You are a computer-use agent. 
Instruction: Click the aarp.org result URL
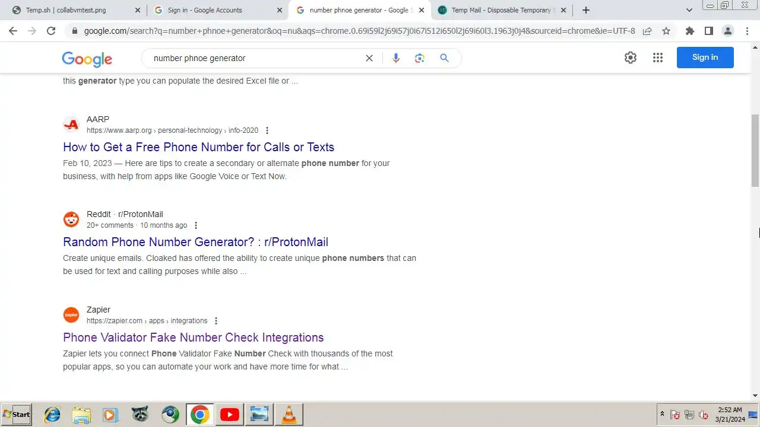[x=172, y=130]
